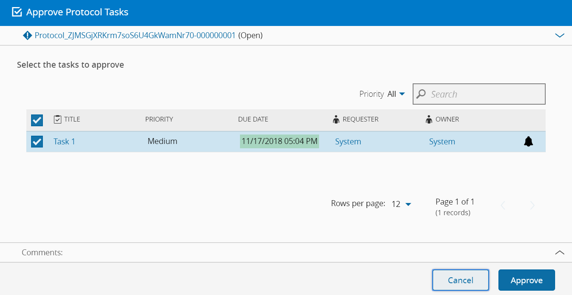Open the Task 1 link

point(64,142)
